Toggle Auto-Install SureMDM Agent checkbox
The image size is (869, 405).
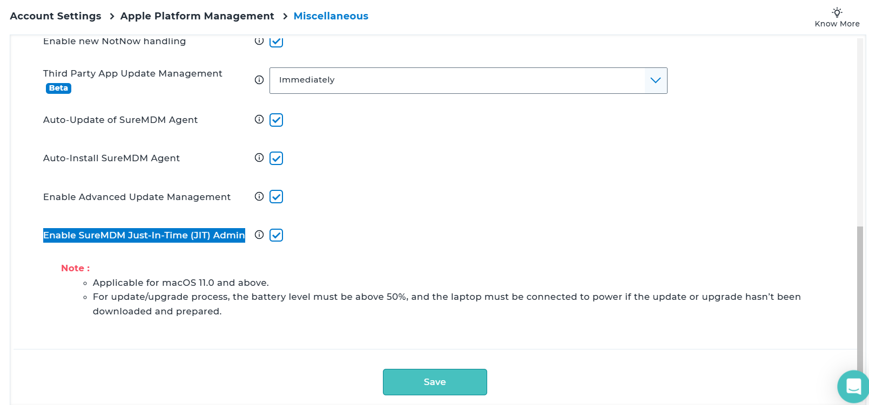(276, 158)
